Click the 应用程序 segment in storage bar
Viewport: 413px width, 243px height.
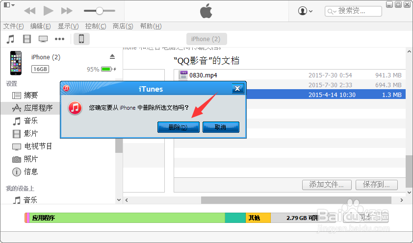(x=127, y=218)
